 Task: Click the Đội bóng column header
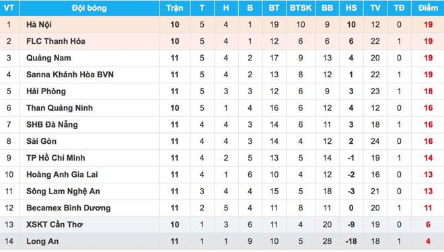pyautogui.click(x=89, y=8)
